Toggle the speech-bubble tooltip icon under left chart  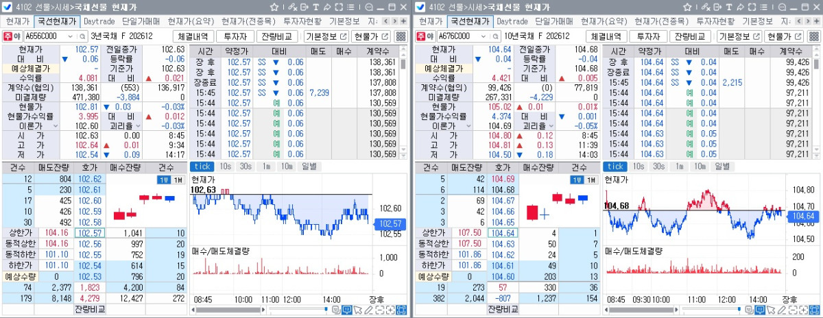[347, 310]
